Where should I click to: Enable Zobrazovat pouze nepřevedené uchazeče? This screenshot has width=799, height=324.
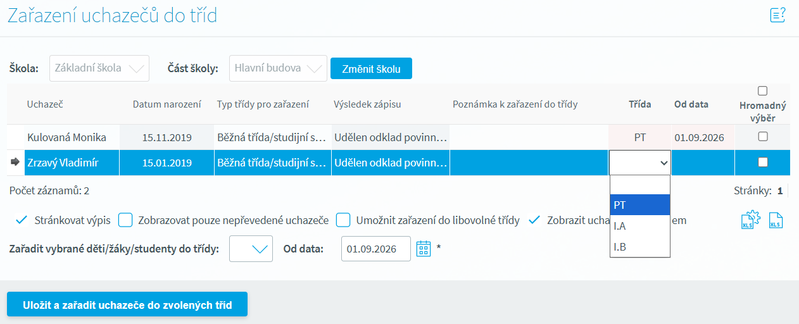tap(125, 220)
